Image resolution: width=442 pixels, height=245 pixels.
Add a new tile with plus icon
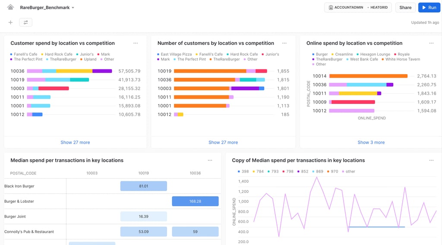tap(10, 22)
